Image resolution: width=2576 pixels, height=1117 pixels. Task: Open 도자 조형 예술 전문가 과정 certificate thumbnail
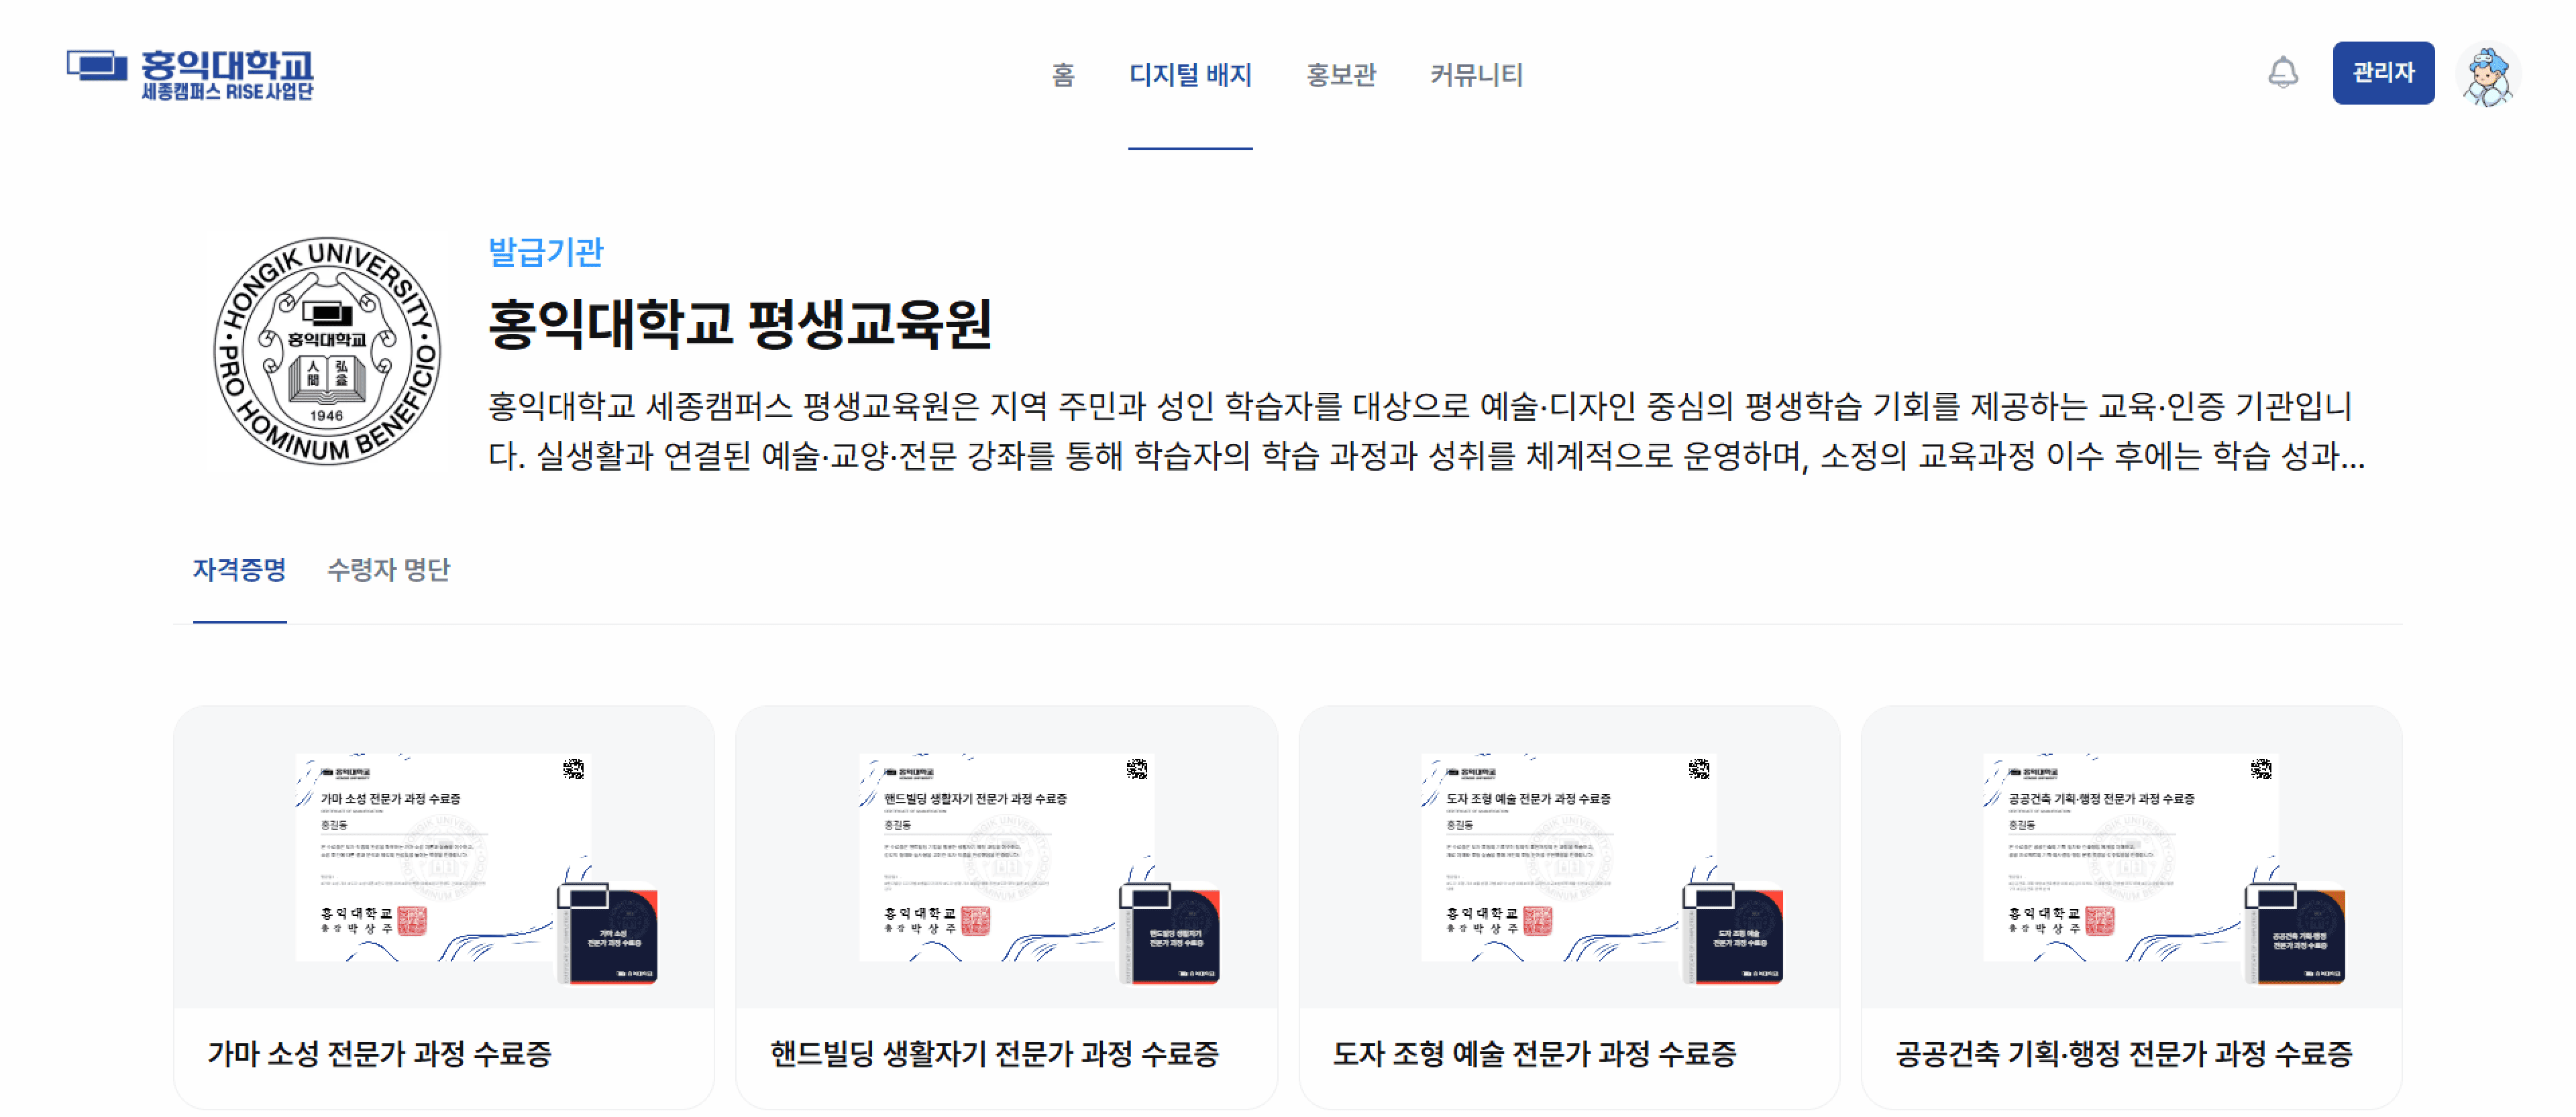click(1569, 858)
